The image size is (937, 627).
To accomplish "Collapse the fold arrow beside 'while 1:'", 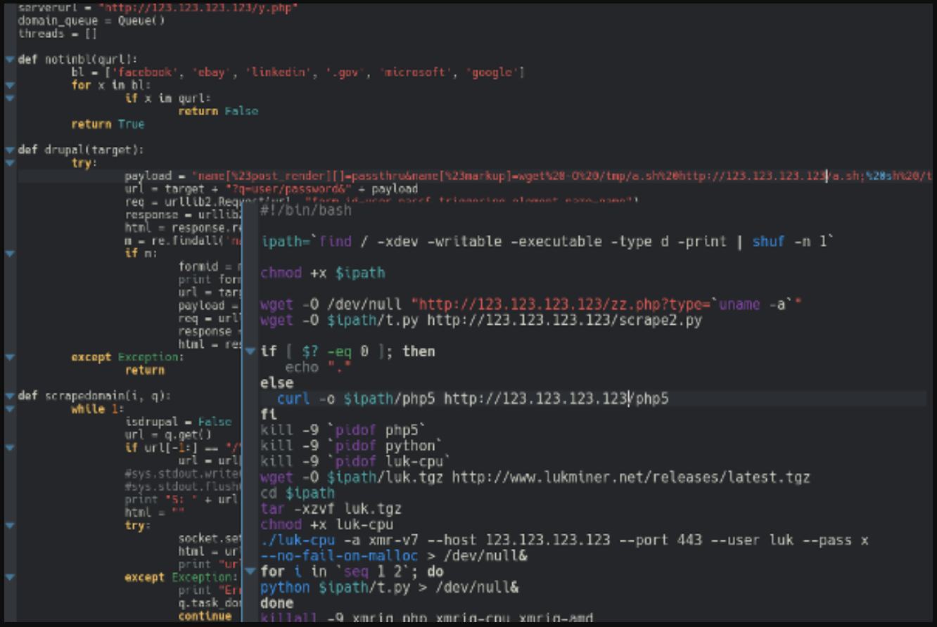I will click(9, 408).
